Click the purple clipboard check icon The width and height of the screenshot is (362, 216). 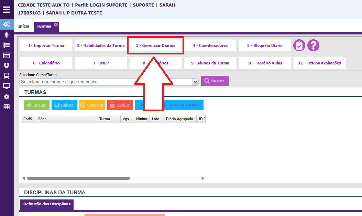(299, 45)
